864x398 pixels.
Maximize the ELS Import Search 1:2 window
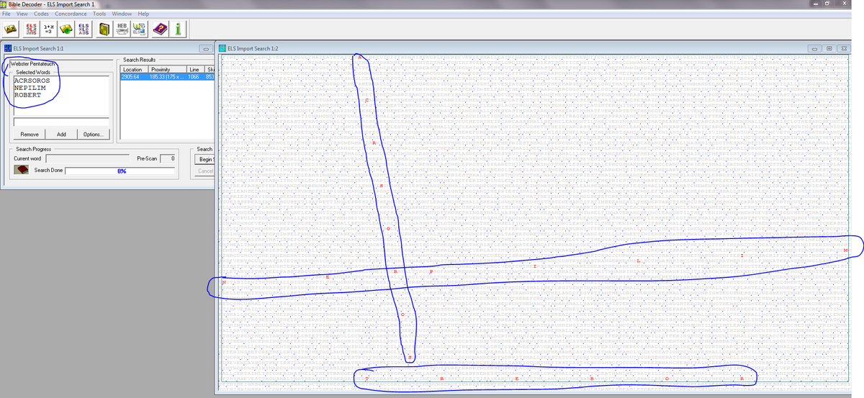coord(829,48)
